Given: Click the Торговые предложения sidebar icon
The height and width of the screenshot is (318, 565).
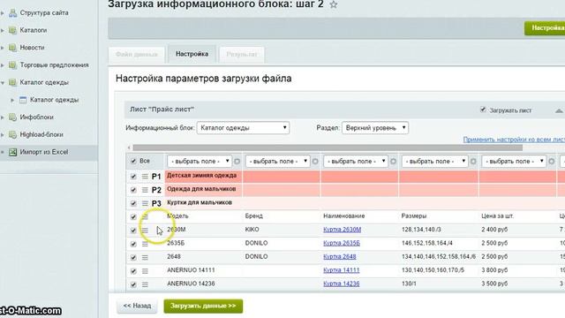Looking at the screenshot, I should (x=12, y=64).
